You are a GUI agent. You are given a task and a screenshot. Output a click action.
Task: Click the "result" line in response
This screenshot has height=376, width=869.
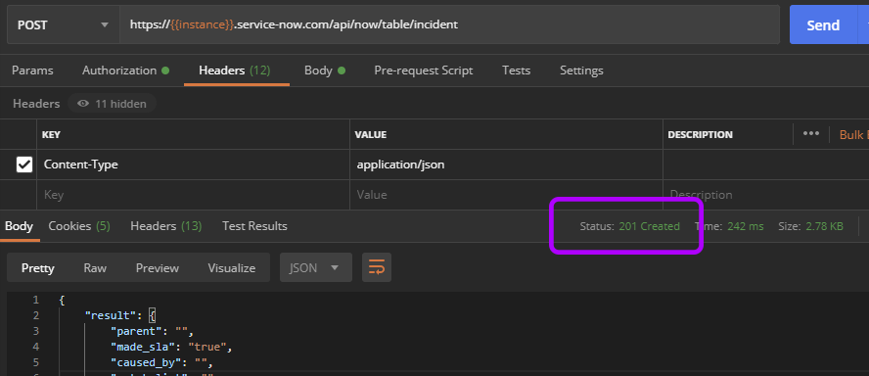point(120,315)
